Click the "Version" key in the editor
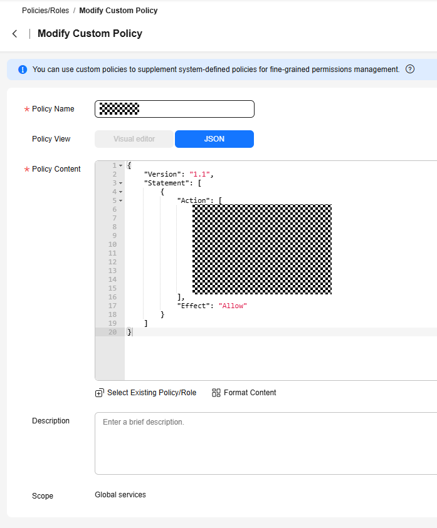 point(162,174)
